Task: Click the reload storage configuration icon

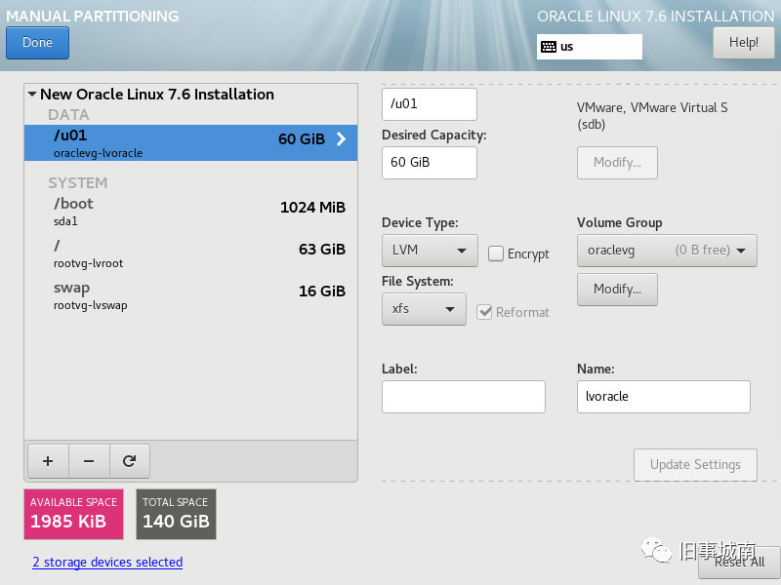Action: click(130, 461)
